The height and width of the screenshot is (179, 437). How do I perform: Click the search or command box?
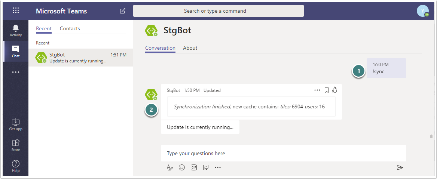218,11
